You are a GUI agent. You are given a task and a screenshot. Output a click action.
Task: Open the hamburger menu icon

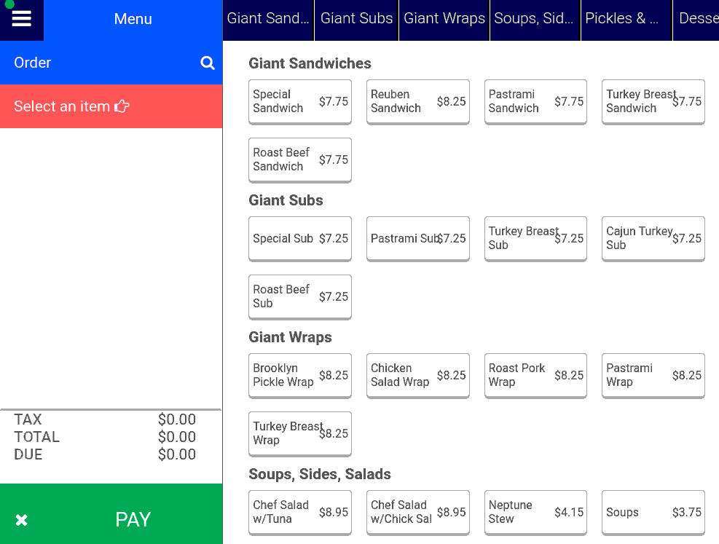tap(22, 20)
